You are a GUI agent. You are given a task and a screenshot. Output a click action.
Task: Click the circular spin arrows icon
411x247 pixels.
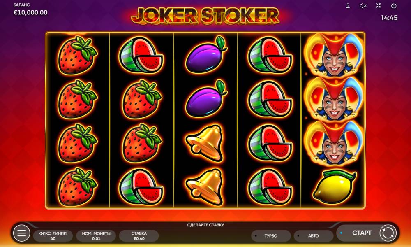tap(388, 233)
